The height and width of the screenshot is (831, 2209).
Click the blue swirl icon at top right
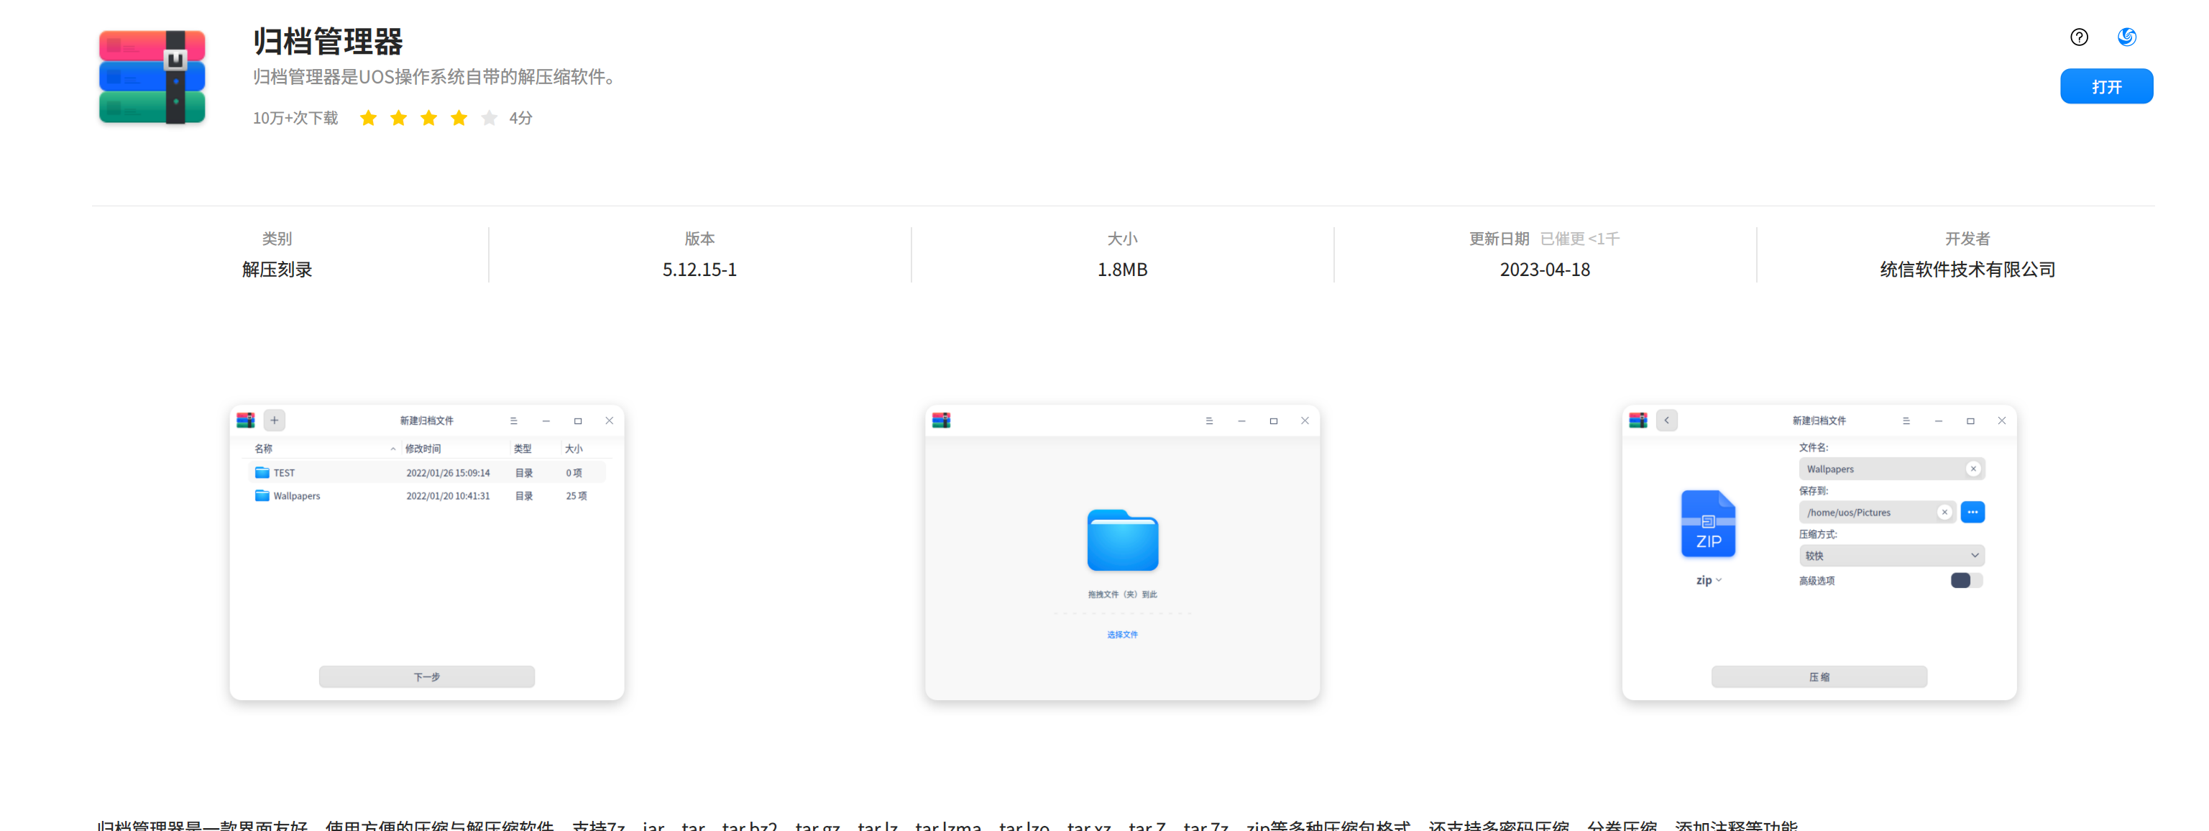pos(2126,37)
